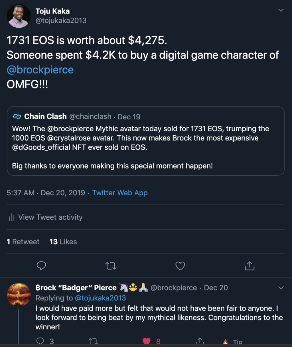Reply to Toju Kaka's tweet
The height and width of the screenshot is (347, 292).
click(x=41, y=266)
